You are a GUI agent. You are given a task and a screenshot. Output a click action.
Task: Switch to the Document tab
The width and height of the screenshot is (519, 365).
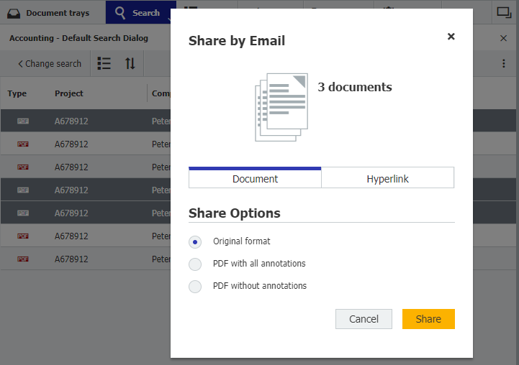pyautogui.click(x=255, y=179)
